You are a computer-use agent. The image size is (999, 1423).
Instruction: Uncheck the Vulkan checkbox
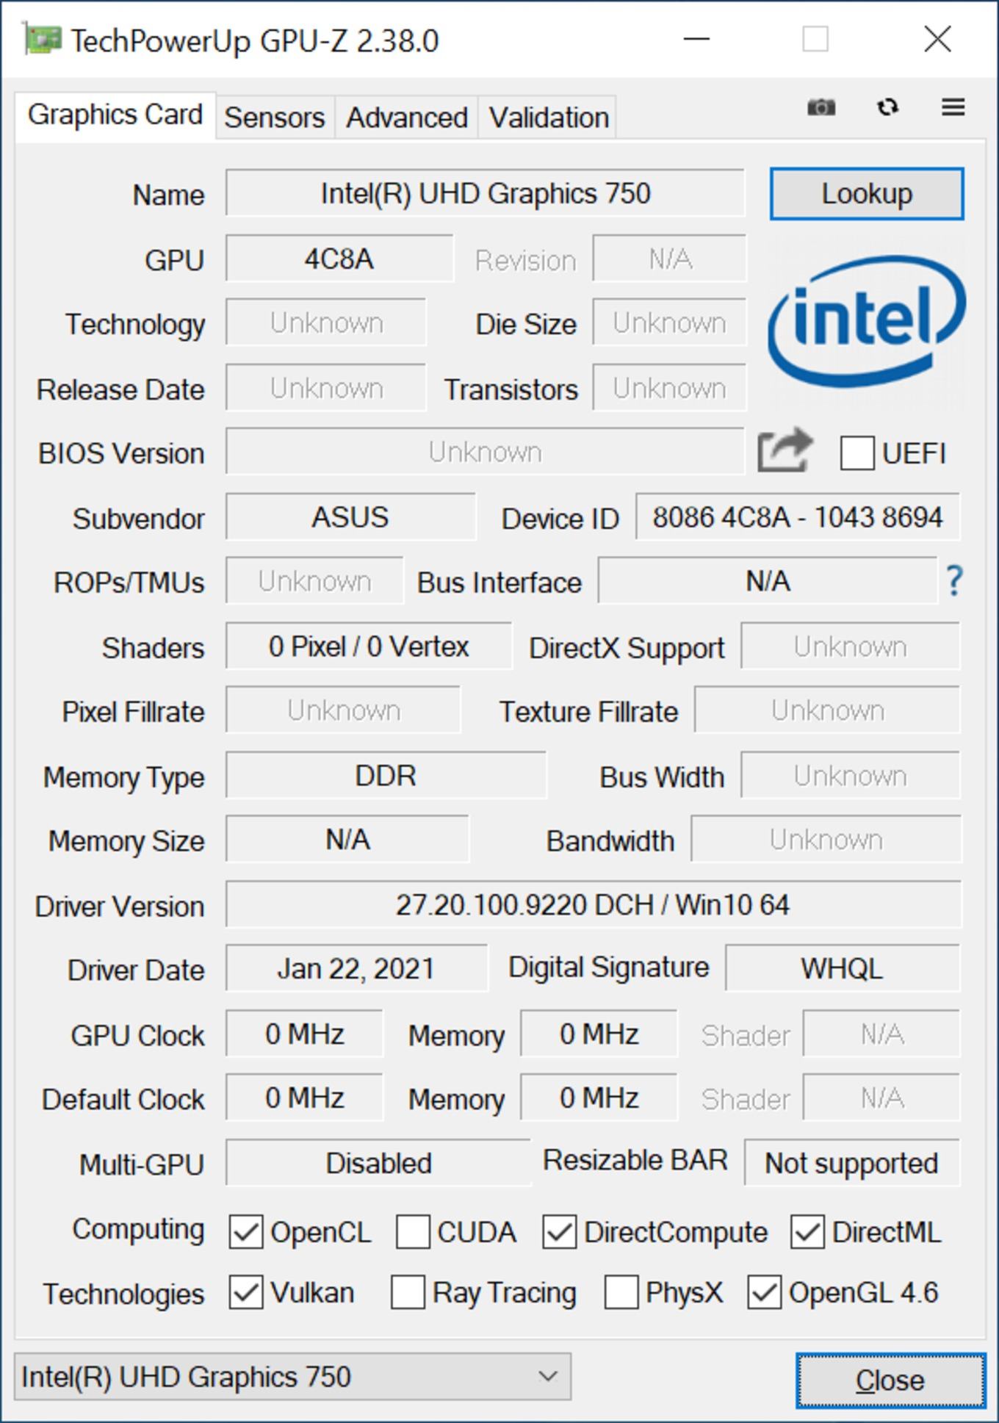pyautogui.click(x=245, y=1292)
